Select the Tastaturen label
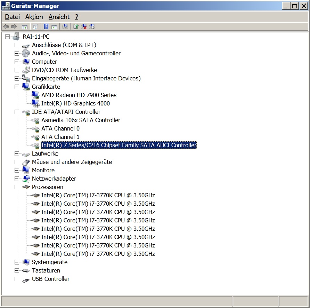 (x=46, y=271)
